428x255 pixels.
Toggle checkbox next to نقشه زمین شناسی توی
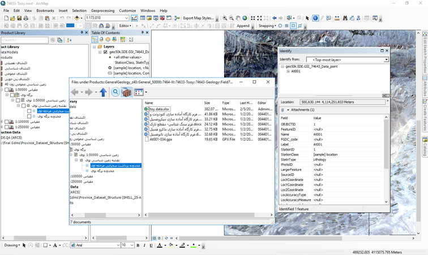tap(23, 106)
